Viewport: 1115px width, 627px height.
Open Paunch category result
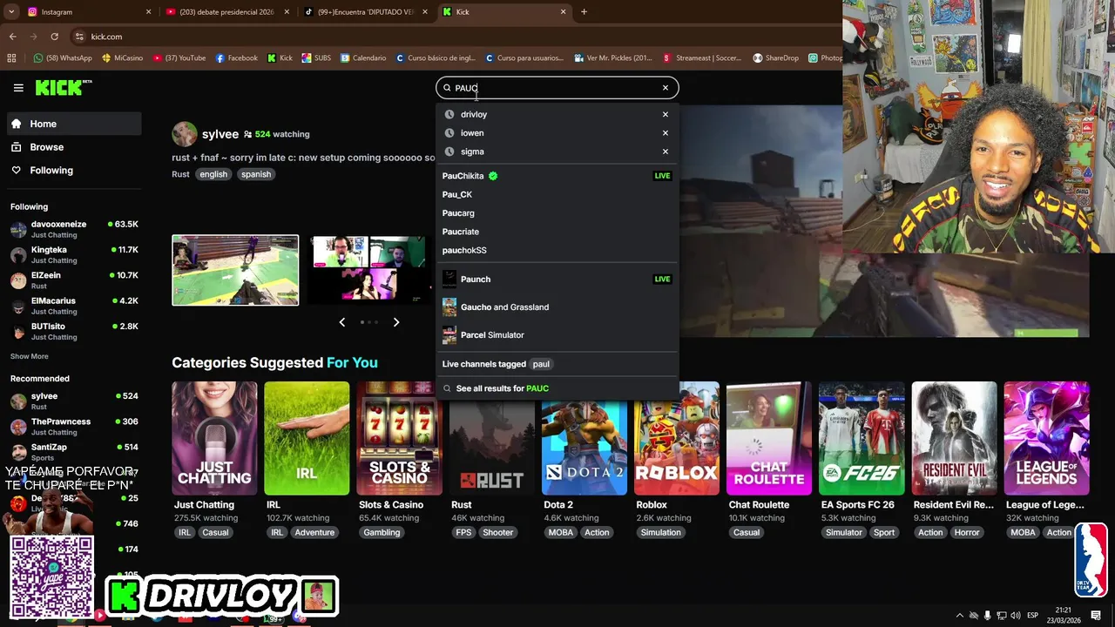pos(557,280)
